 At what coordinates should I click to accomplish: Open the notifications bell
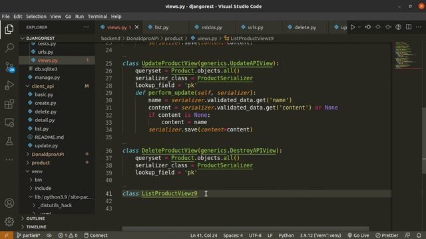coord(419,235)
